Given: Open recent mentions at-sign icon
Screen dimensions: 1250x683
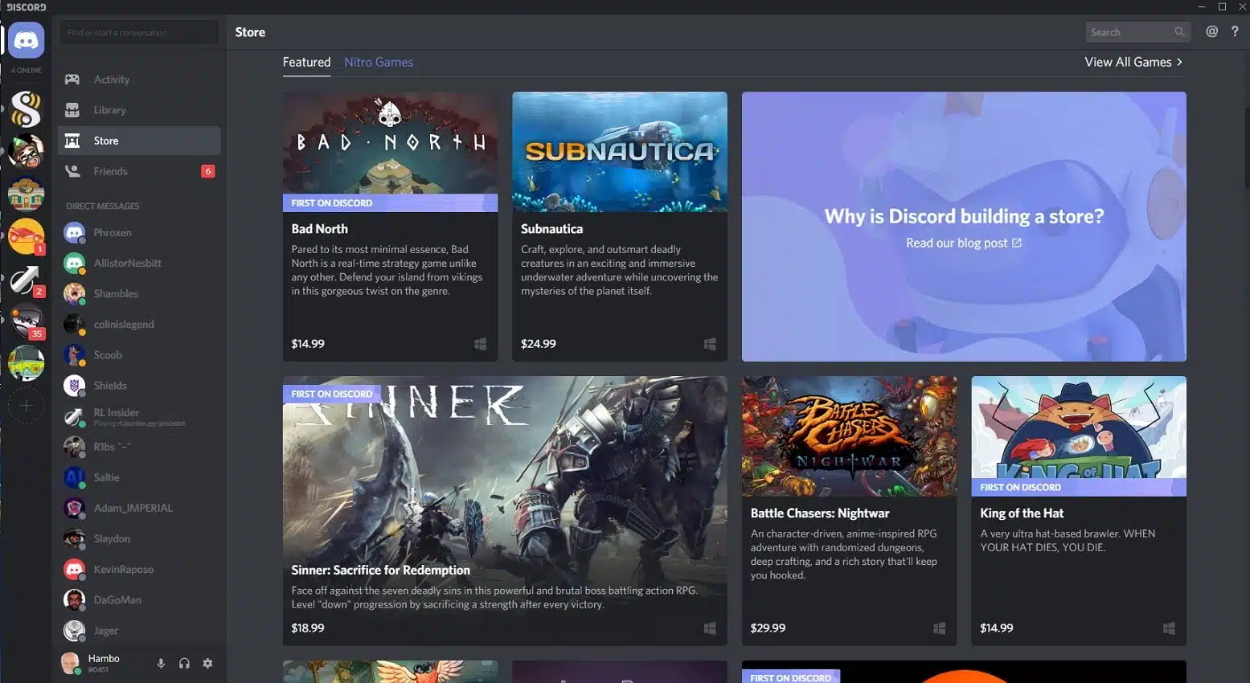Looking at the screenshot, I should (x=1211, y=32).
